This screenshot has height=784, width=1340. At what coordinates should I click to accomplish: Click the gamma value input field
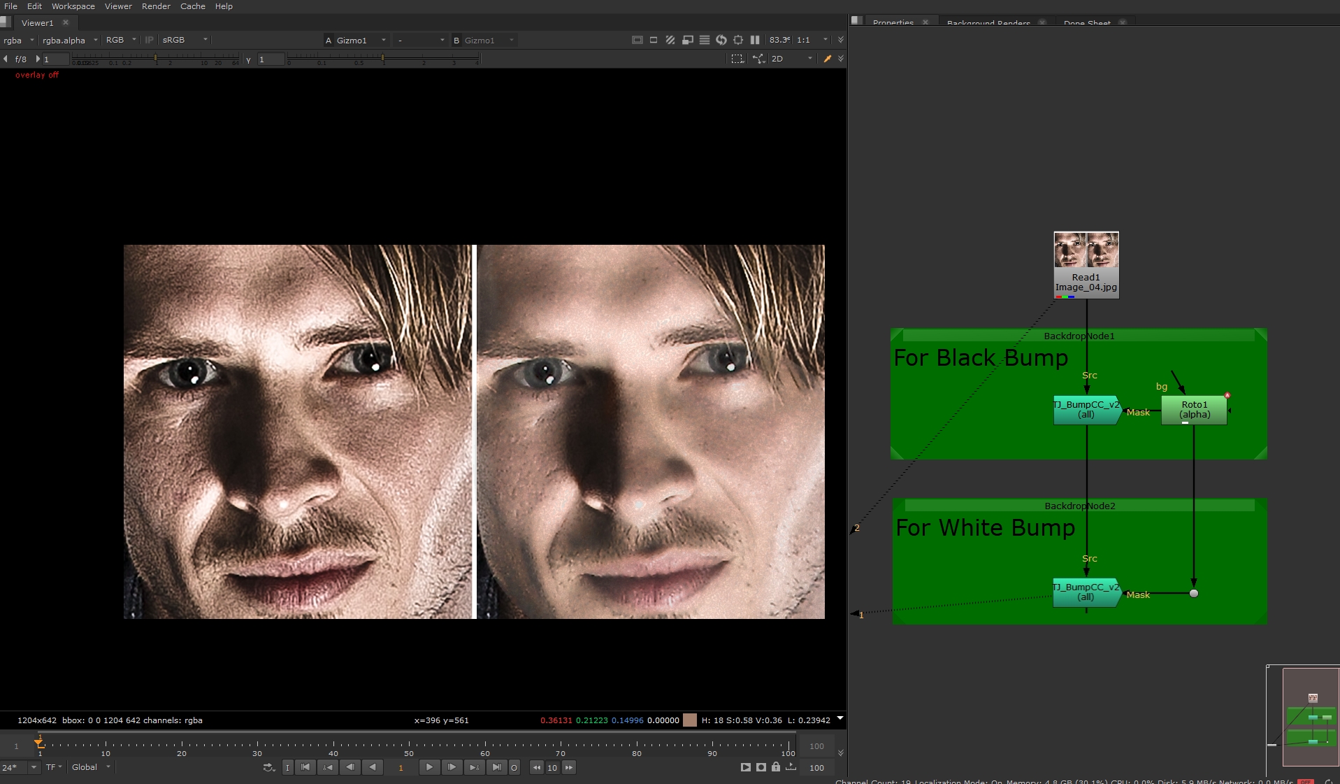(x=271, y=59)
